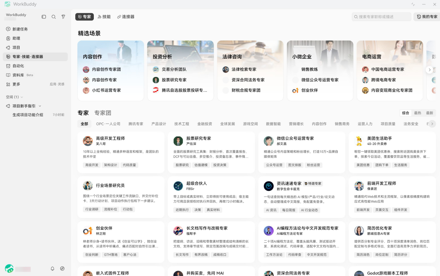The height and width of the screenshot is (276, 440).
Task: Open 更多 in sidebar
Action: click(35, 84)
